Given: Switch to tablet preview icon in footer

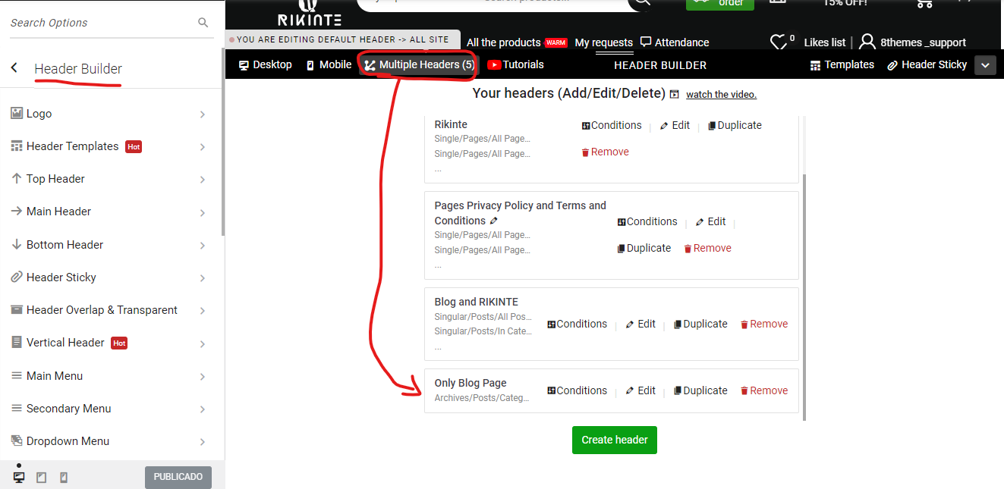Looking at the screenshot, I should coord(42,478).
